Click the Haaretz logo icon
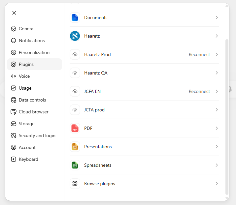 (75, 36)
